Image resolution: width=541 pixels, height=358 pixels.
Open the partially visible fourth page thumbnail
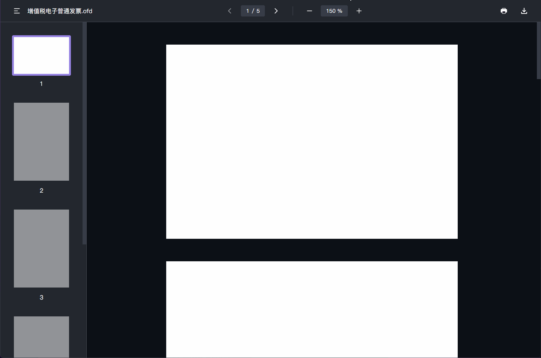(41, 337)
